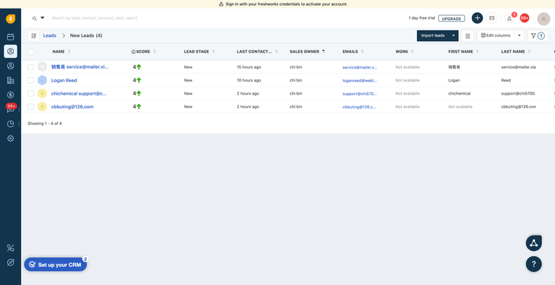Image resolution: width=555 pixels, height=285 pixels.
Task: Open the Leads sidebar icon
Action: click(11, 51)
